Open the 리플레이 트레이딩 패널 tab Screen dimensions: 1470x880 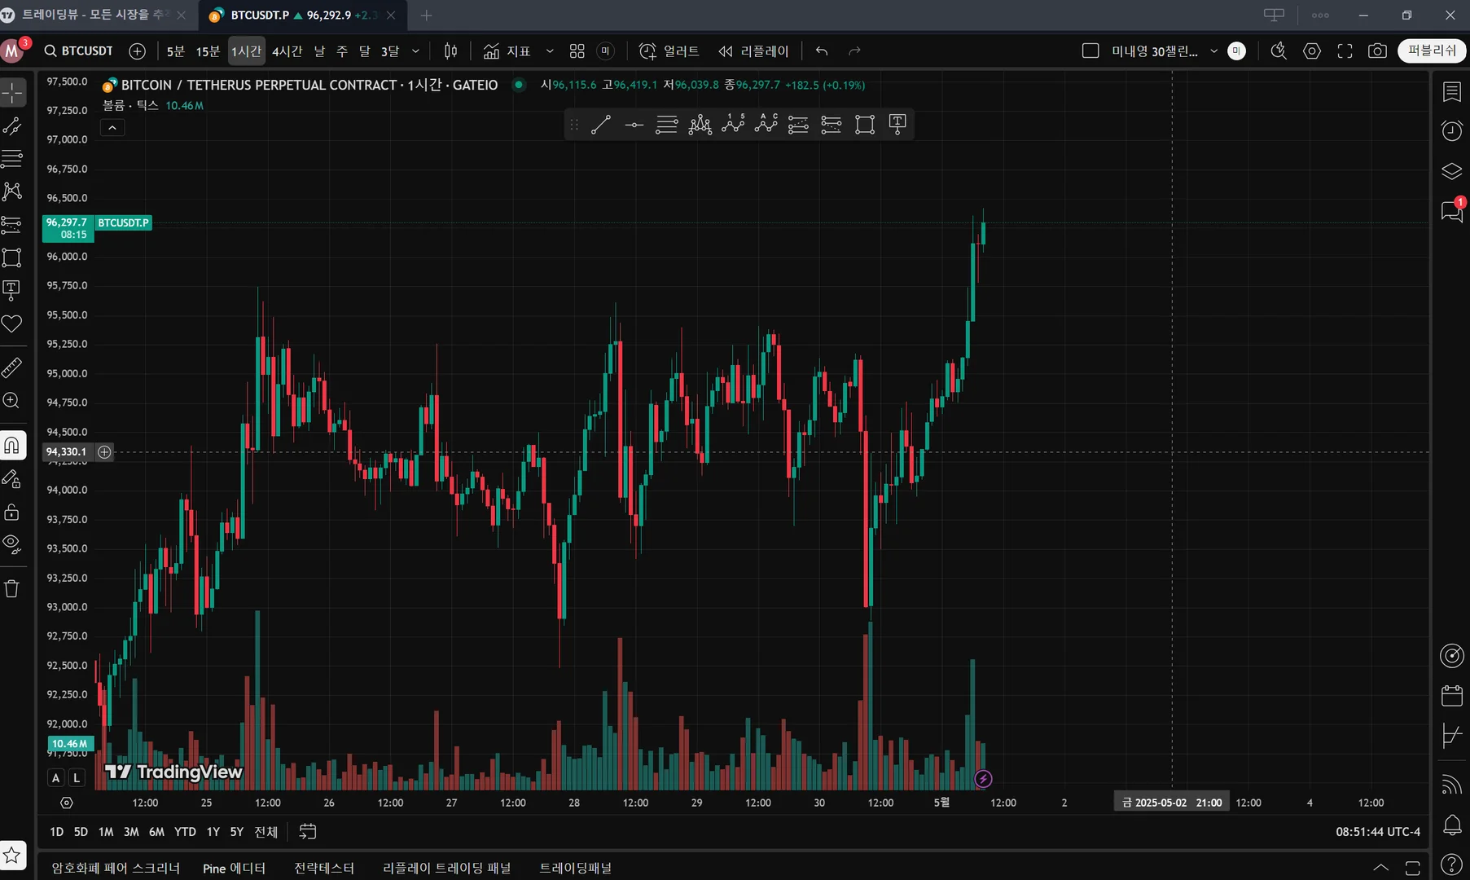coord(447,869)
